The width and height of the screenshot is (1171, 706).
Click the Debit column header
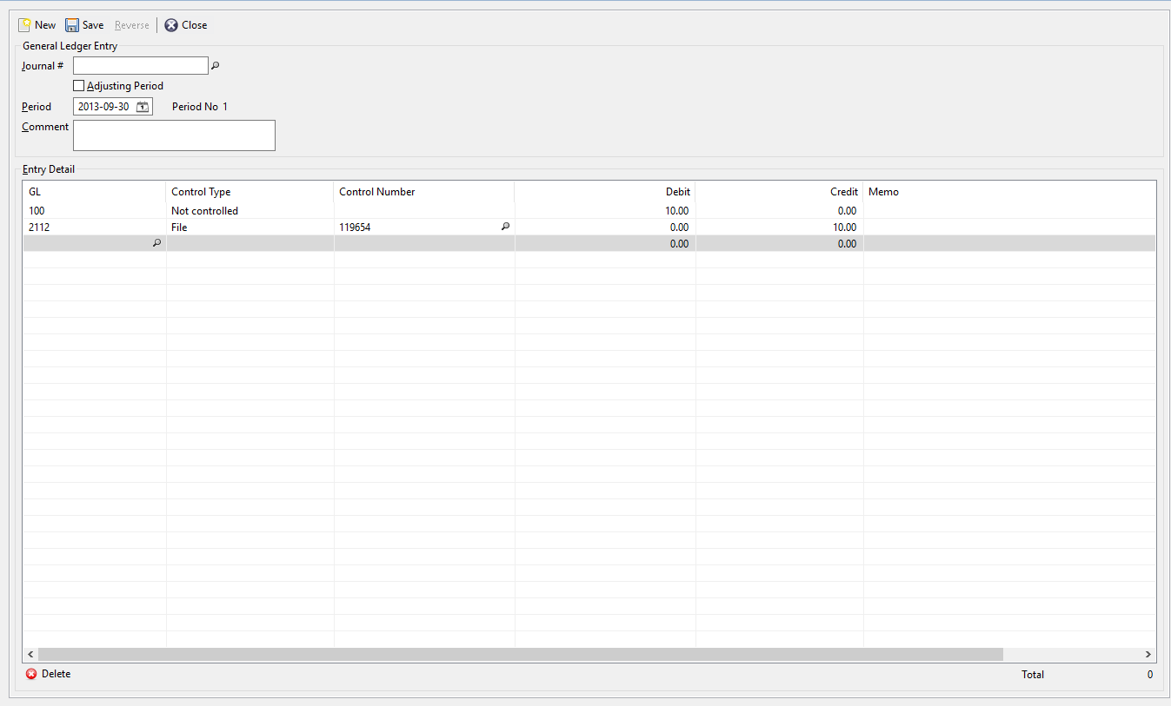605,192
